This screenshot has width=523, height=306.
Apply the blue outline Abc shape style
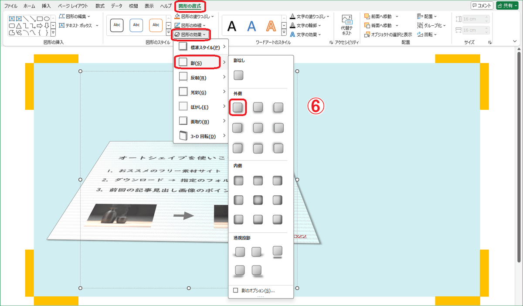(x=136, y=25)
